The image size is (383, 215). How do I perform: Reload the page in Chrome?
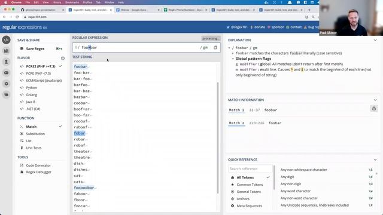17,17
